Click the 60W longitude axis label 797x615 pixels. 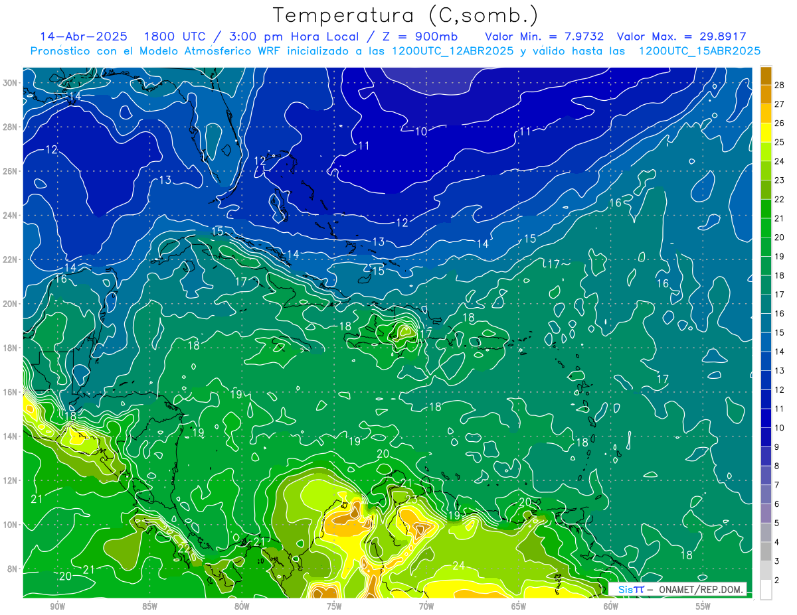click(611, 606)
